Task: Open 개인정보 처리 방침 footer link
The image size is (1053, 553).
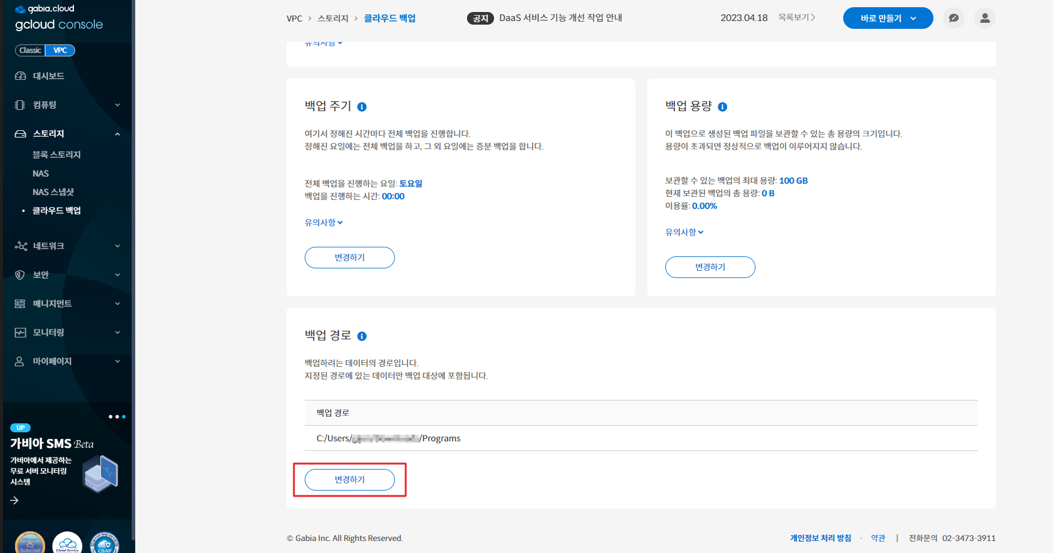Action: point(820,539)
